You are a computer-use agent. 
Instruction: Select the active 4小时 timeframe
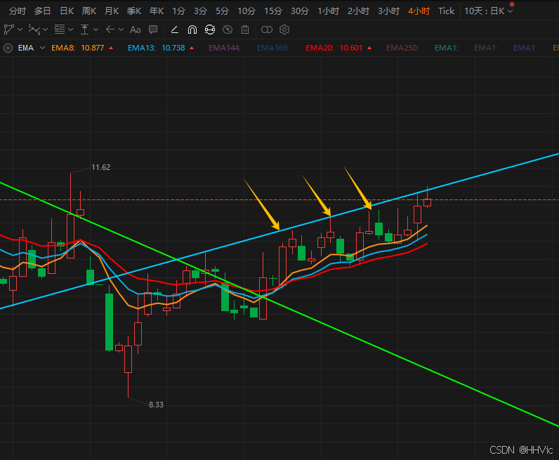[419, 11]
